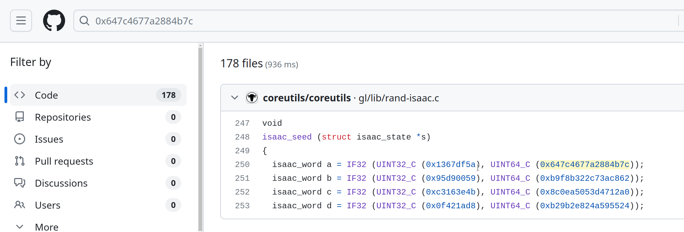
Task: Click the search magnifier icon
Action: click(x=84, y=21)
